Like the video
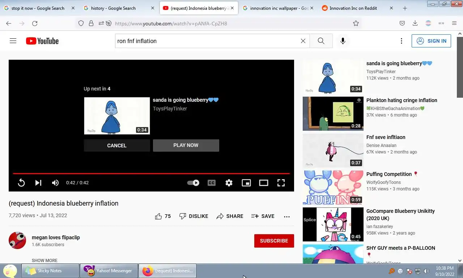Image resolution: width=463 pixels, height=278 pixels. [x=163, y=216]
